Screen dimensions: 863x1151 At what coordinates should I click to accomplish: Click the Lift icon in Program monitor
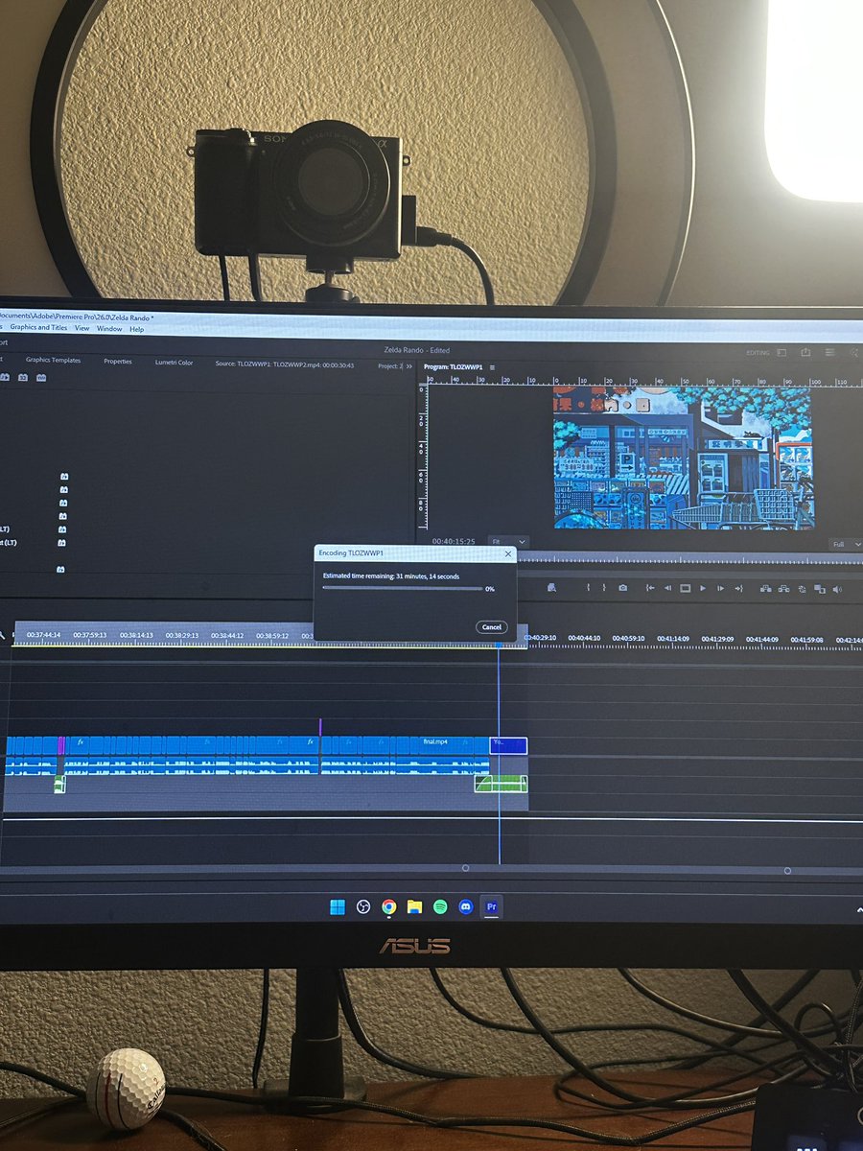pos(766,588)
